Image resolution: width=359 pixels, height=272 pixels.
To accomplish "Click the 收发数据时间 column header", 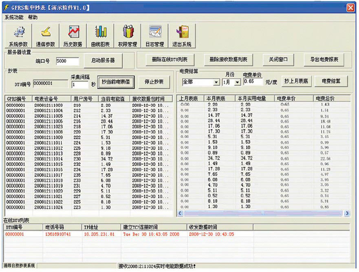I will [220, 227].
